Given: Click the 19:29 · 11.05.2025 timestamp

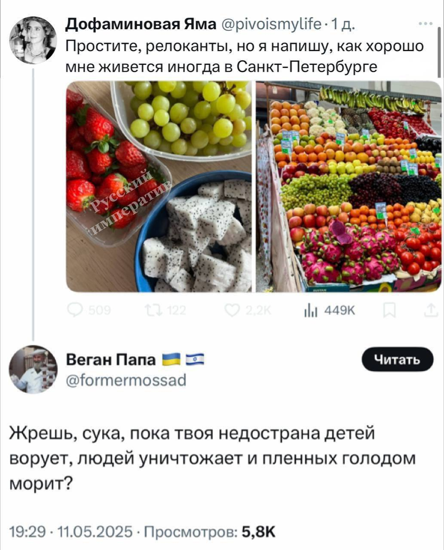Looking at the screenshot, I should [71, 532].
